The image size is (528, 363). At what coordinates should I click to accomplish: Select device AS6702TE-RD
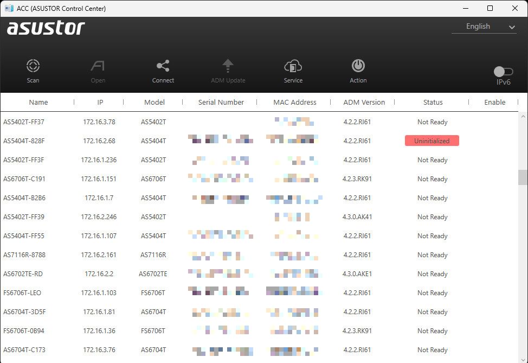click(x=23, y=273)
